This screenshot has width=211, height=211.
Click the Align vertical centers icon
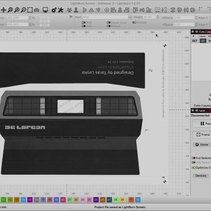click(142, 10)
